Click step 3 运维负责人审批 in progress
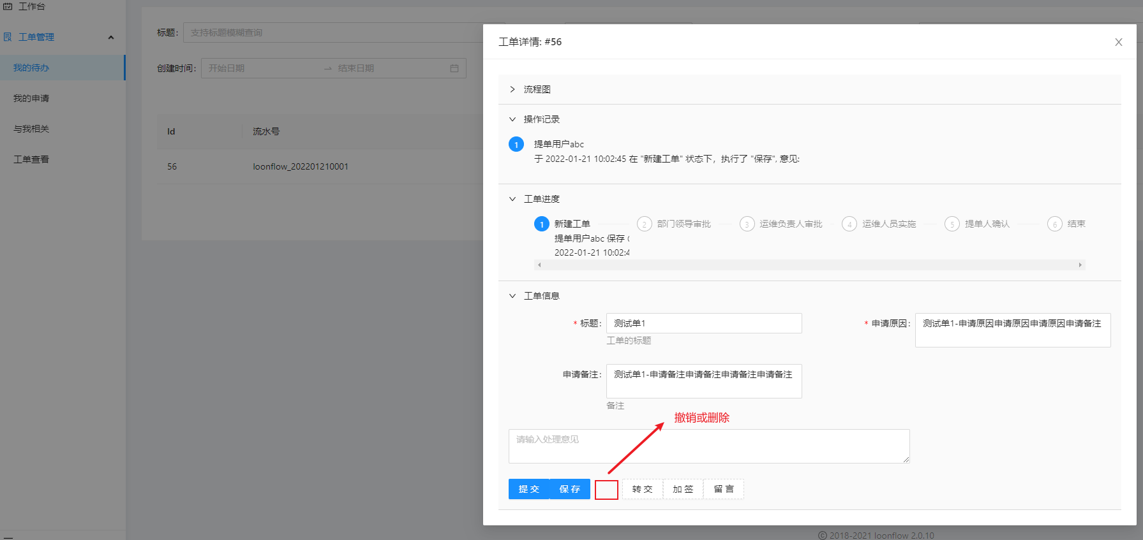 click(781, 224)
